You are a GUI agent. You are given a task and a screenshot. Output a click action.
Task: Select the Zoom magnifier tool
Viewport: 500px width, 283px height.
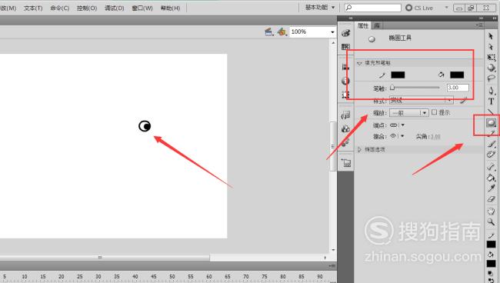point(491,221)
